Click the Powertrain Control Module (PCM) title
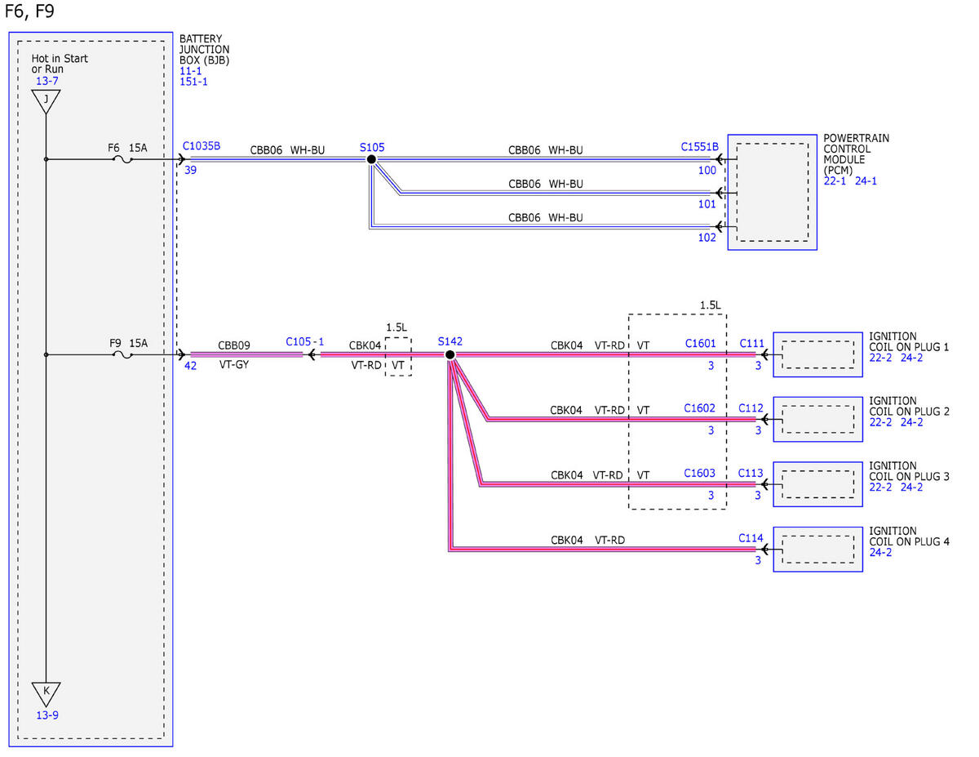 click(x=857, y=154)
